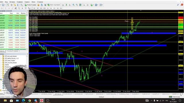This screenshot has width=184, height=103.
Task: Select the vertical line drawing tool
Action: [x=6, y=8]
